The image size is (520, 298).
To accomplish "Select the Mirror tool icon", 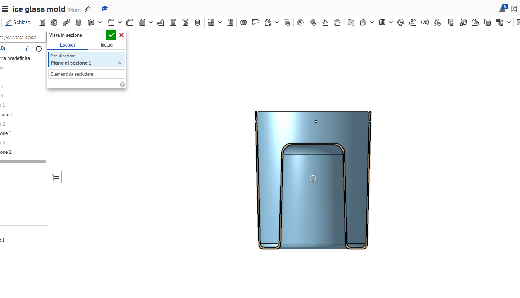I will pyautogui.click(x=230, y=22).
